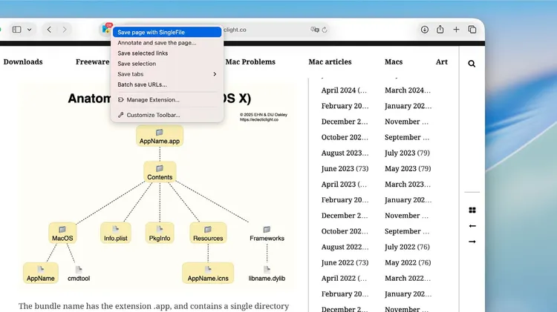The width and height of the screenshot is (557, 312).
Task: Choose Annotate and save the page
Action: point(157,43)
